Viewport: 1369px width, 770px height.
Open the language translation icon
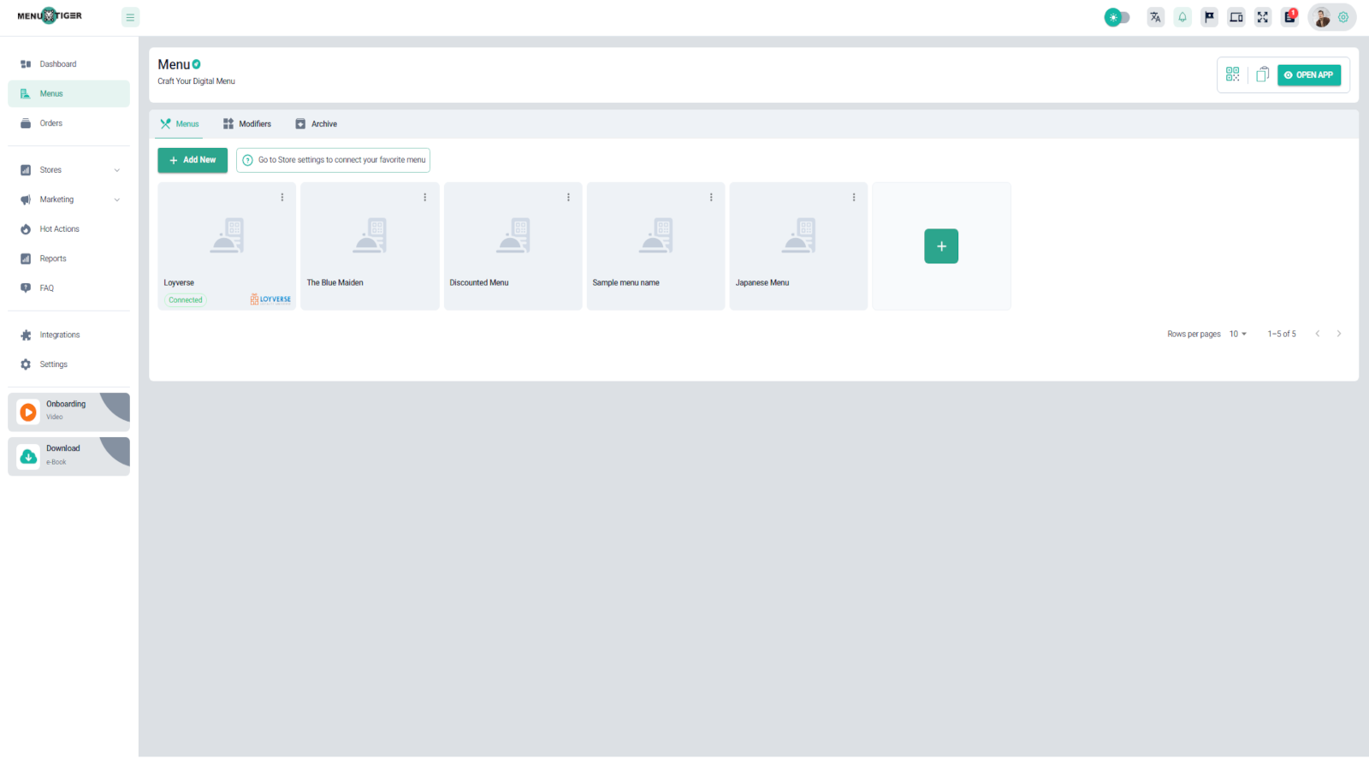(1155, 17)
